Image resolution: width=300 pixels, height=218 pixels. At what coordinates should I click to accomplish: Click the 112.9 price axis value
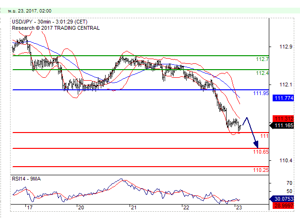[x=286, y=47]
